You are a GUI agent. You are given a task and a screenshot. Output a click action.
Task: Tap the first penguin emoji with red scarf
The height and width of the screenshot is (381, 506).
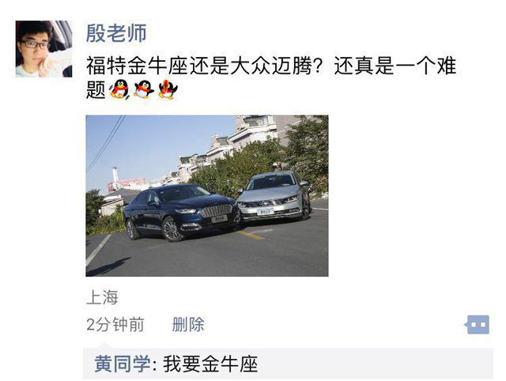tap(119, 89)
